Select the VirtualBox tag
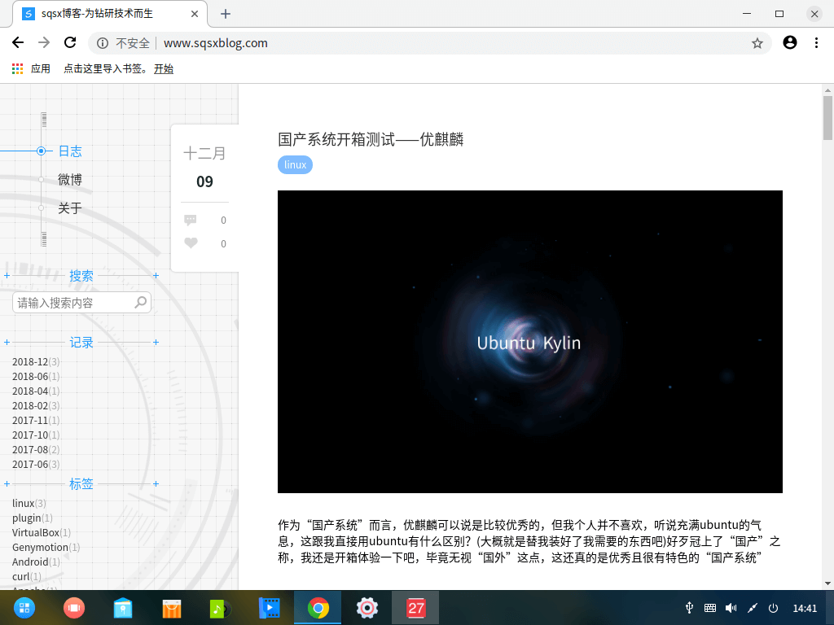 coord(42,532)
